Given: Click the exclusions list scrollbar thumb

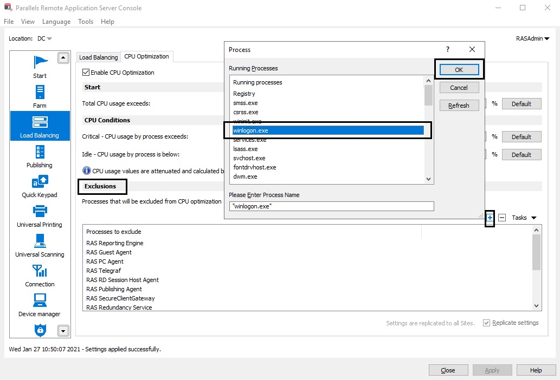Looking at the screenshot, I should click(x=536, y=252).
